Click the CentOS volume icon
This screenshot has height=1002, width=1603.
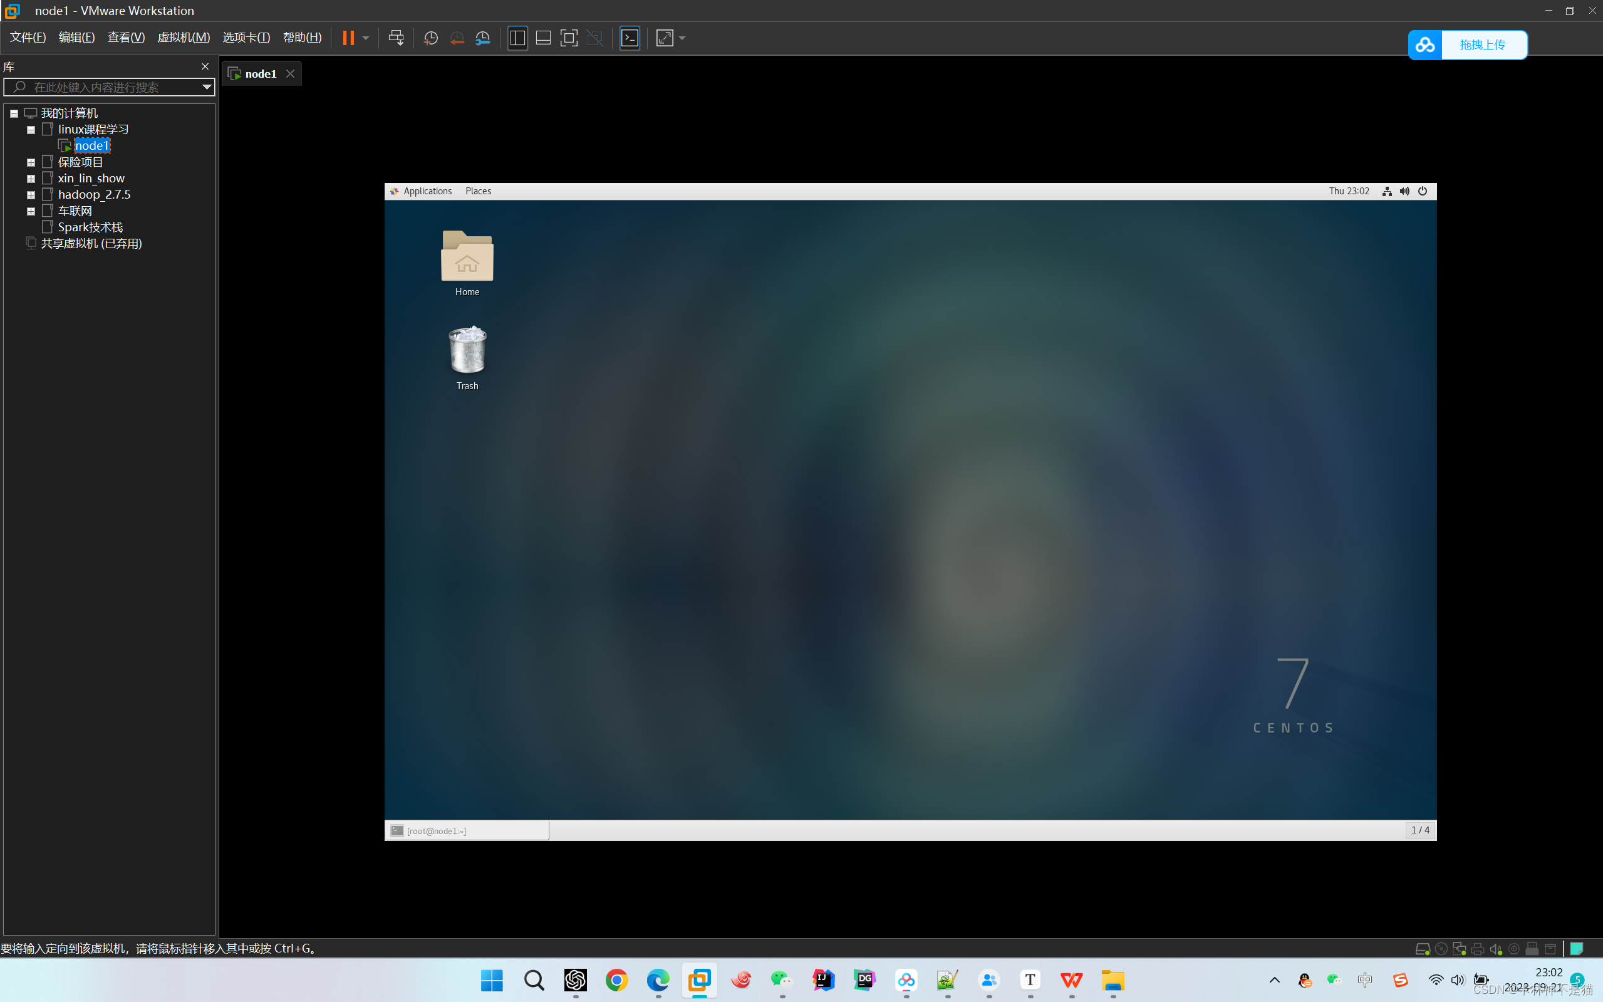1404,192
